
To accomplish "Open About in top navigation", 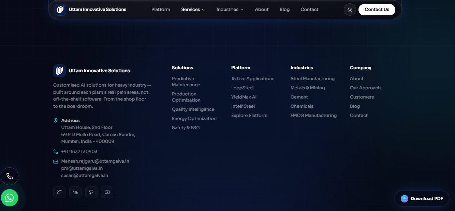I will [262, 10].
